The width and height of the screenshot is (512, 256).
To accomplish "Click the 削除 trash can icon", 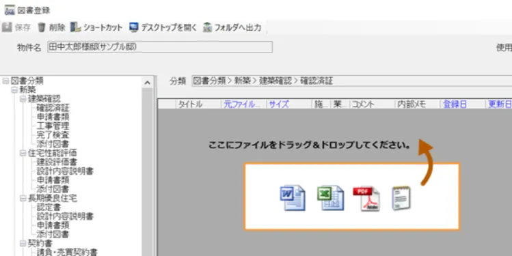I will (42, 27).
